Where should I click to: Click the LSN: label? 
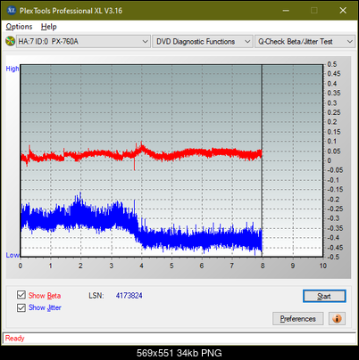coord(96,296)
